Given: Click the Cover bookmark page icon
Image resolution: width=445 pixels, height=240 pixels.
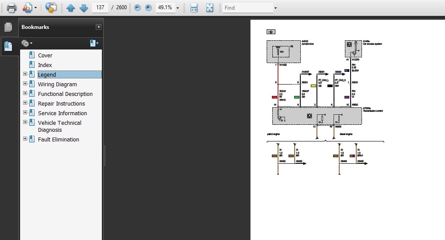Looking at the screenshot, I should [32, 55].
